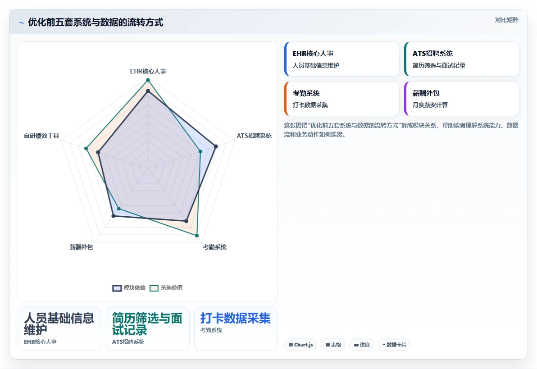The width and height of the screenshot is (537, 369).
Task: Click the teal data point near 考勤系统
Action: click(x=197, y=235)
